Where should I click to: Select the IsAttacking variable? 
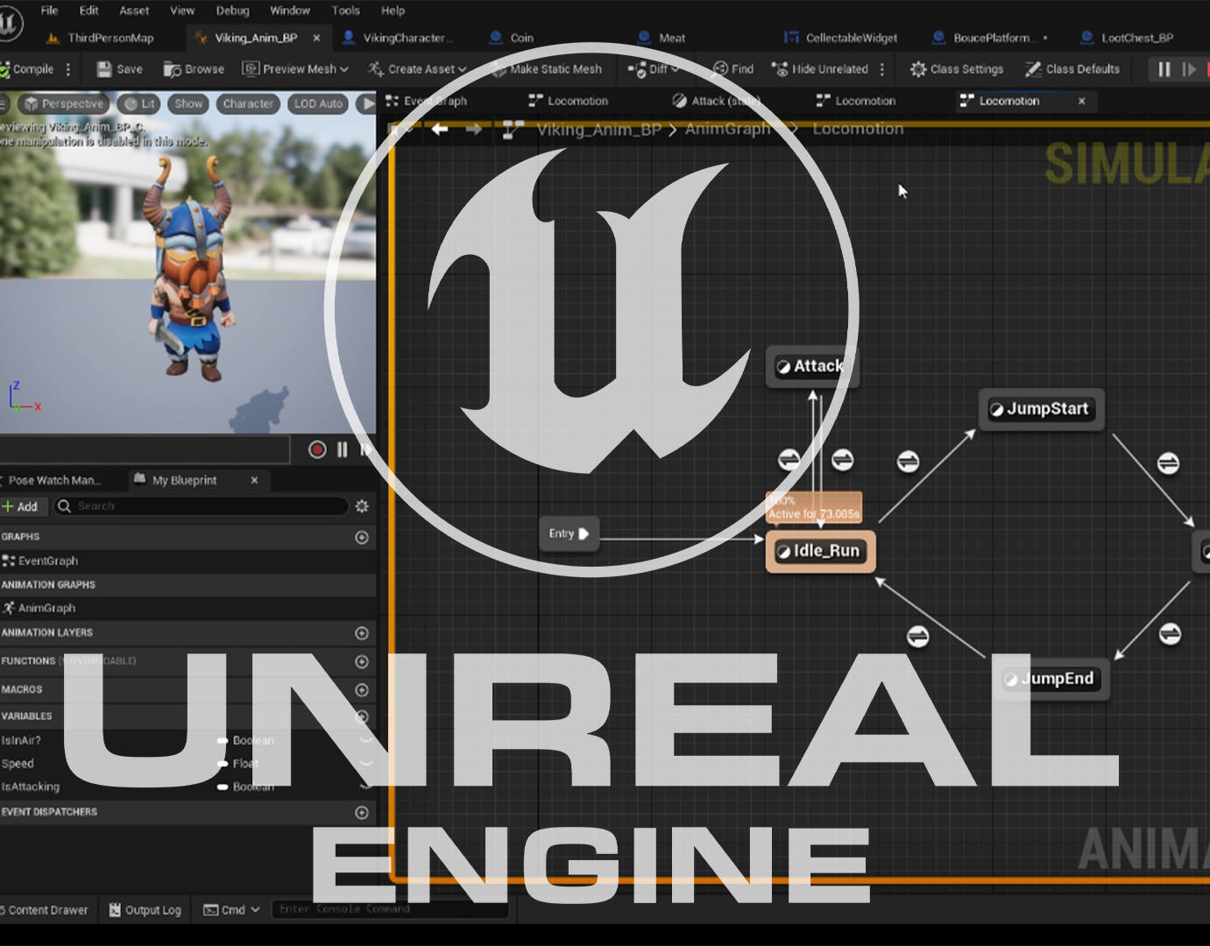coord(31,787)
